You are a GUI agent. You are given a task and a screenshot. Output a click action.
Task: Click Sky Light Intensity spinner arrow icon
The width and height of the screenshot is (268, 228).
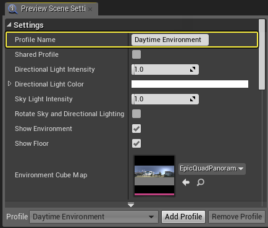(x=193, y=99)
